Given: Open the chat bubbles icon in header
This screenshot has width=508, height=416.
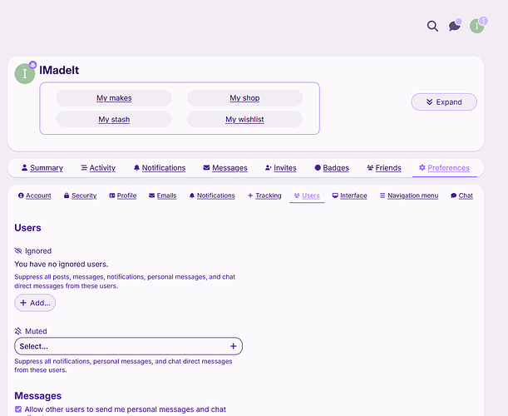Looking at the screenshot, I should (455, 26).
